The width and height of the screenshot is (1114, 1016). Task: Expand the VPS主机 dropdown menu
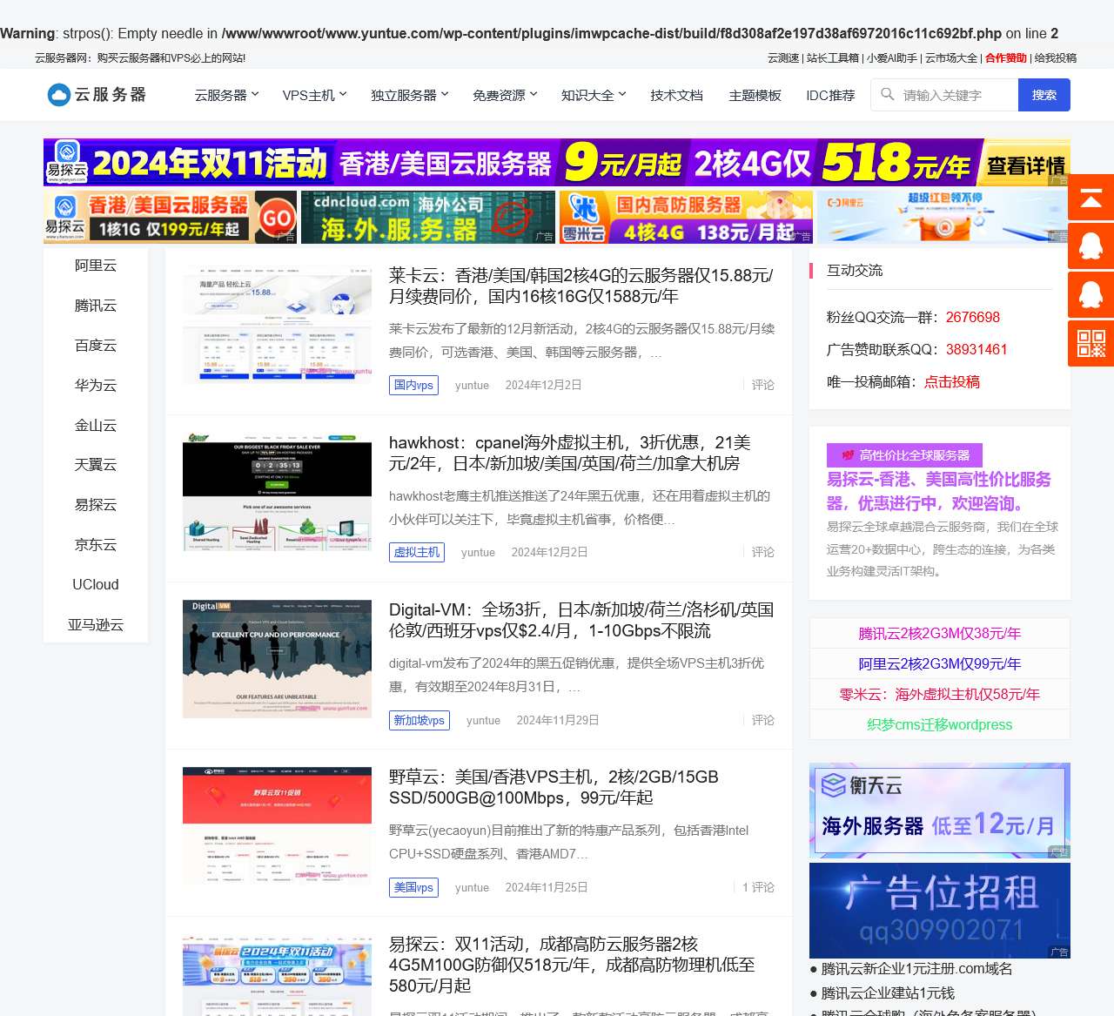click(x=314, y=95)
